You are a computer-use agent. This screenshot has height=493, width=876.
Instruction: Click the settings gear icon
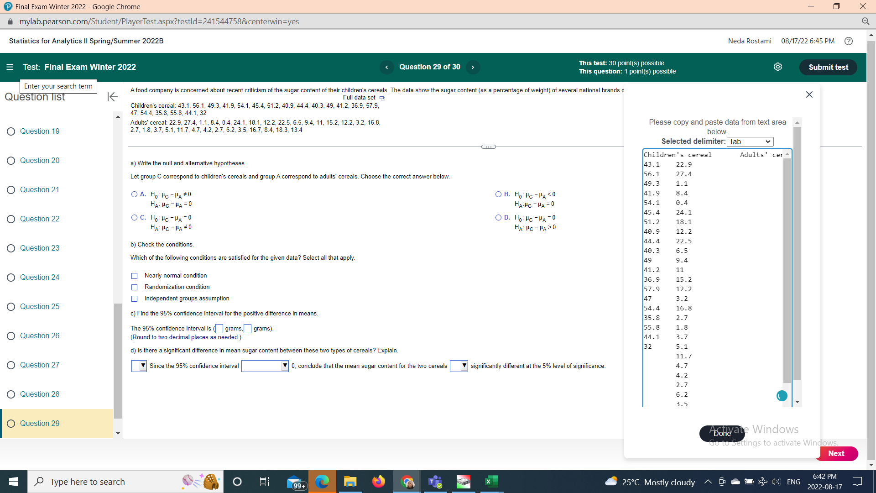778,67
